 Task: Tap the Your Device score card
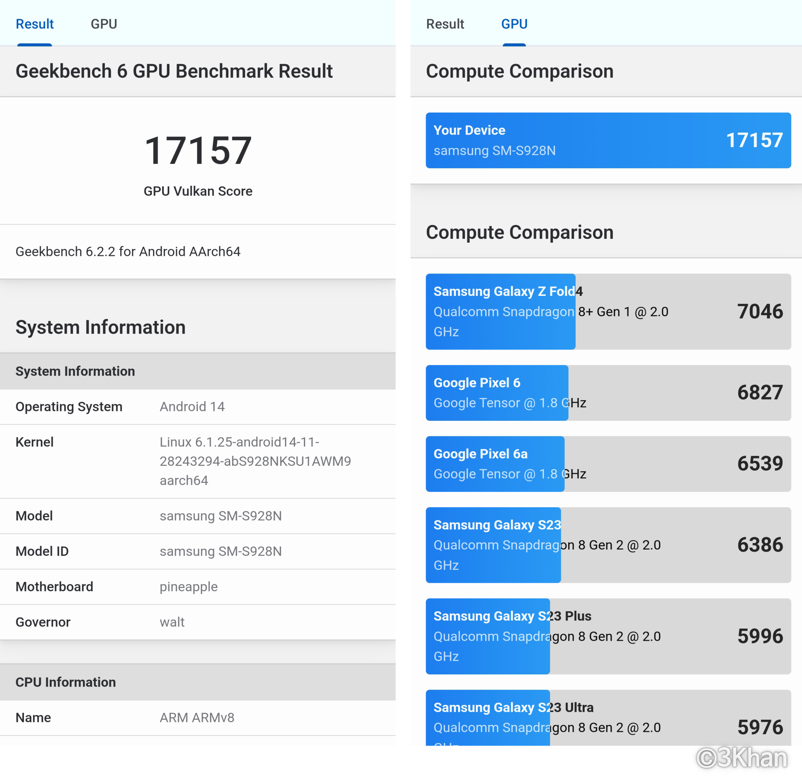pos(608,141)
